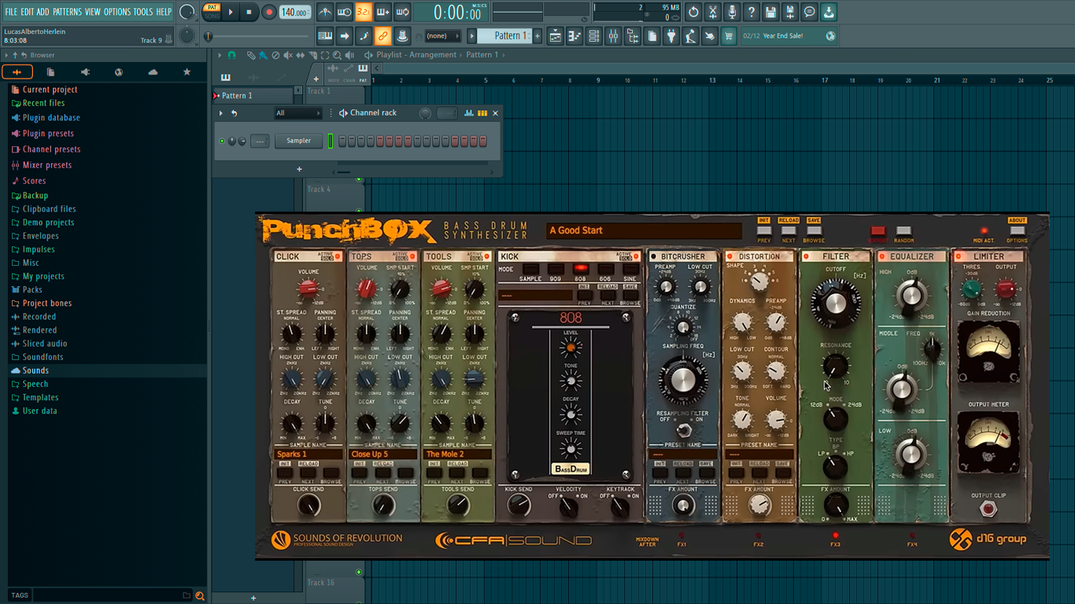Click the export render icon
Viewport: 1075px width, 604px height.
(790, 12)
